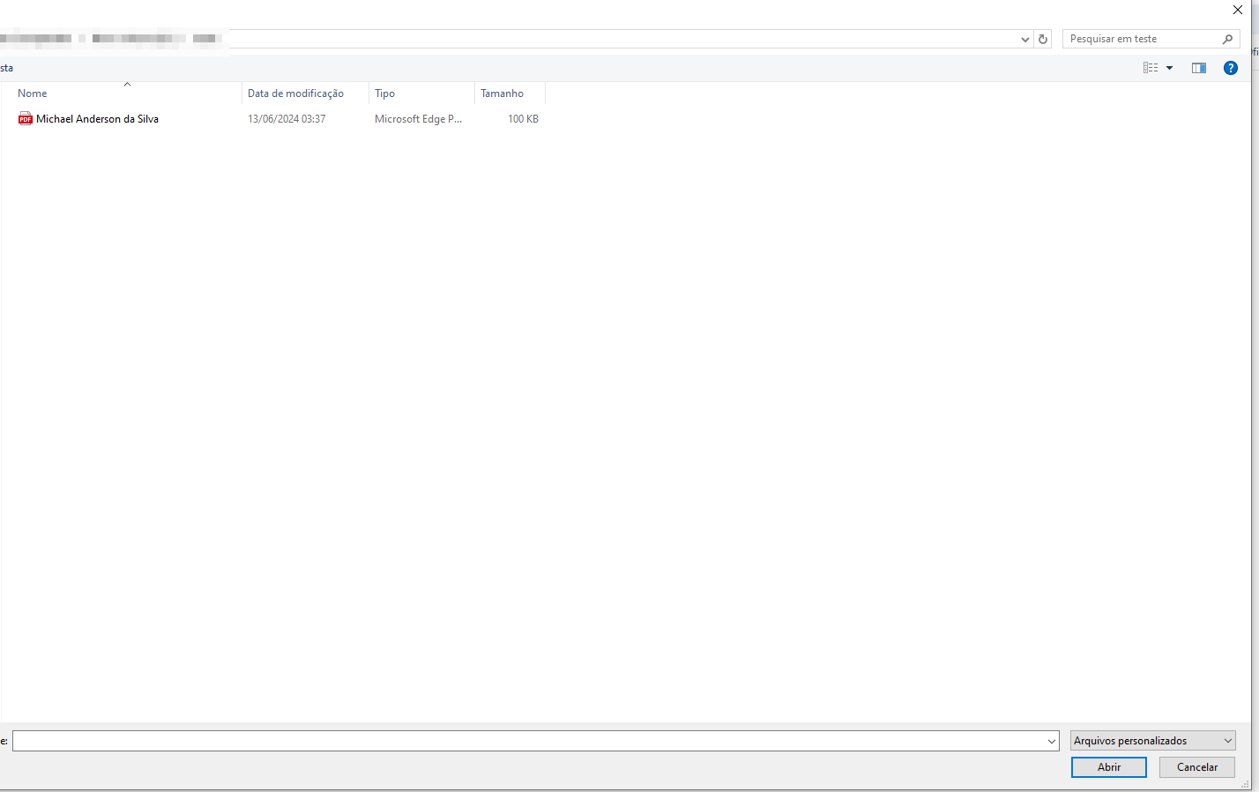Screen dimensions: 1259x792
Task: Expand the file name suggestions dropdown
Action: (x=1051, y=741)
